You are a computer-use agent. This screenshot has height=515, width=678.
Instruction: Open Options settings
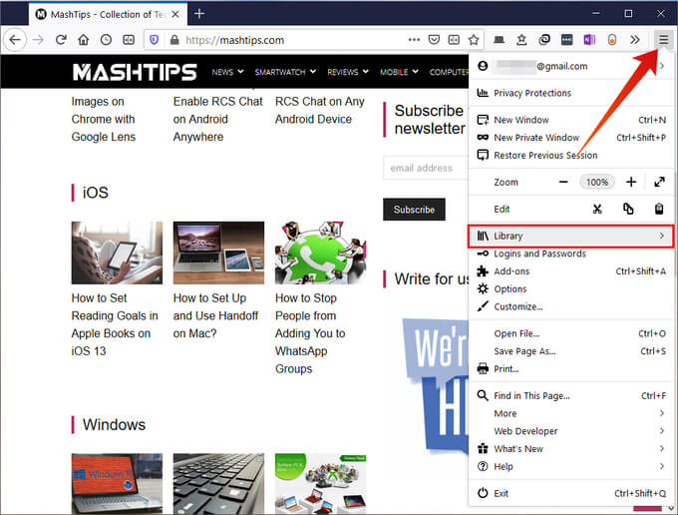tap(570, 289)
